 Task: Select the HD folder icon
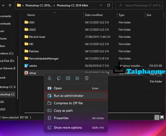click(26, 44)
